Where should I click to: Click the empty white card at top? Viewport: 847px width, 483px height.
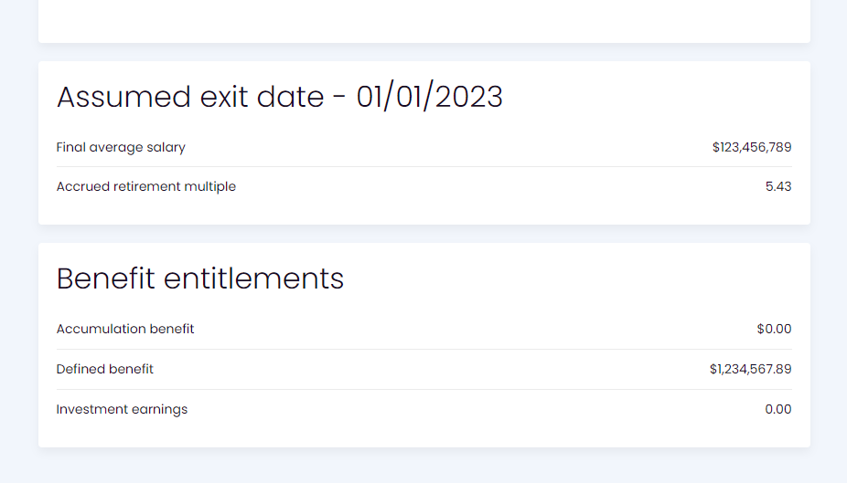pos(423,18)
